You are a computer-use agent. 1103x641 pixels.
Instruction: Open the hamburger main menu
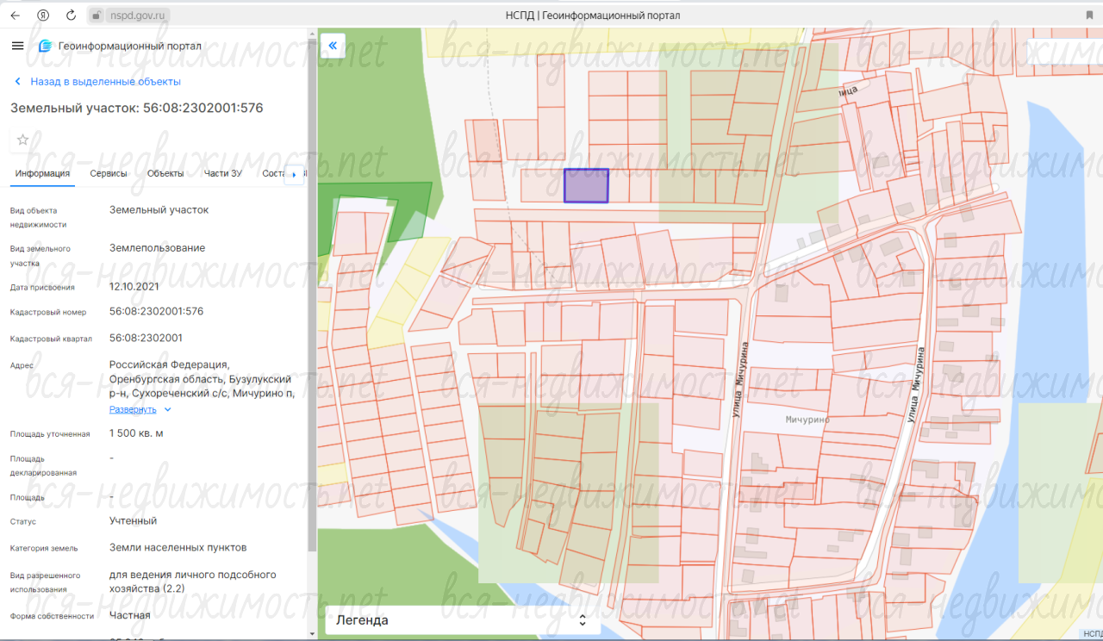point(18,46)
